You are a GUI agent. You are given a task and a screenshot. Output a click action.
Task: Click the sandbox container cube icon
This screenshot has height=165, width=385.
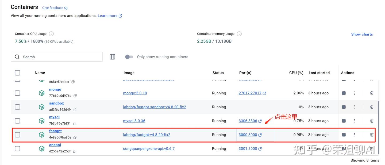tap(41, 107)
